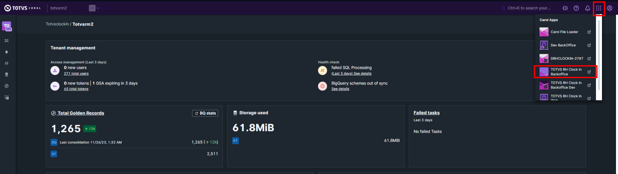Screen dimensions: 618x174
Task: Select the TO DEV tenant badge in sidebar
Action: click(7, 26)
